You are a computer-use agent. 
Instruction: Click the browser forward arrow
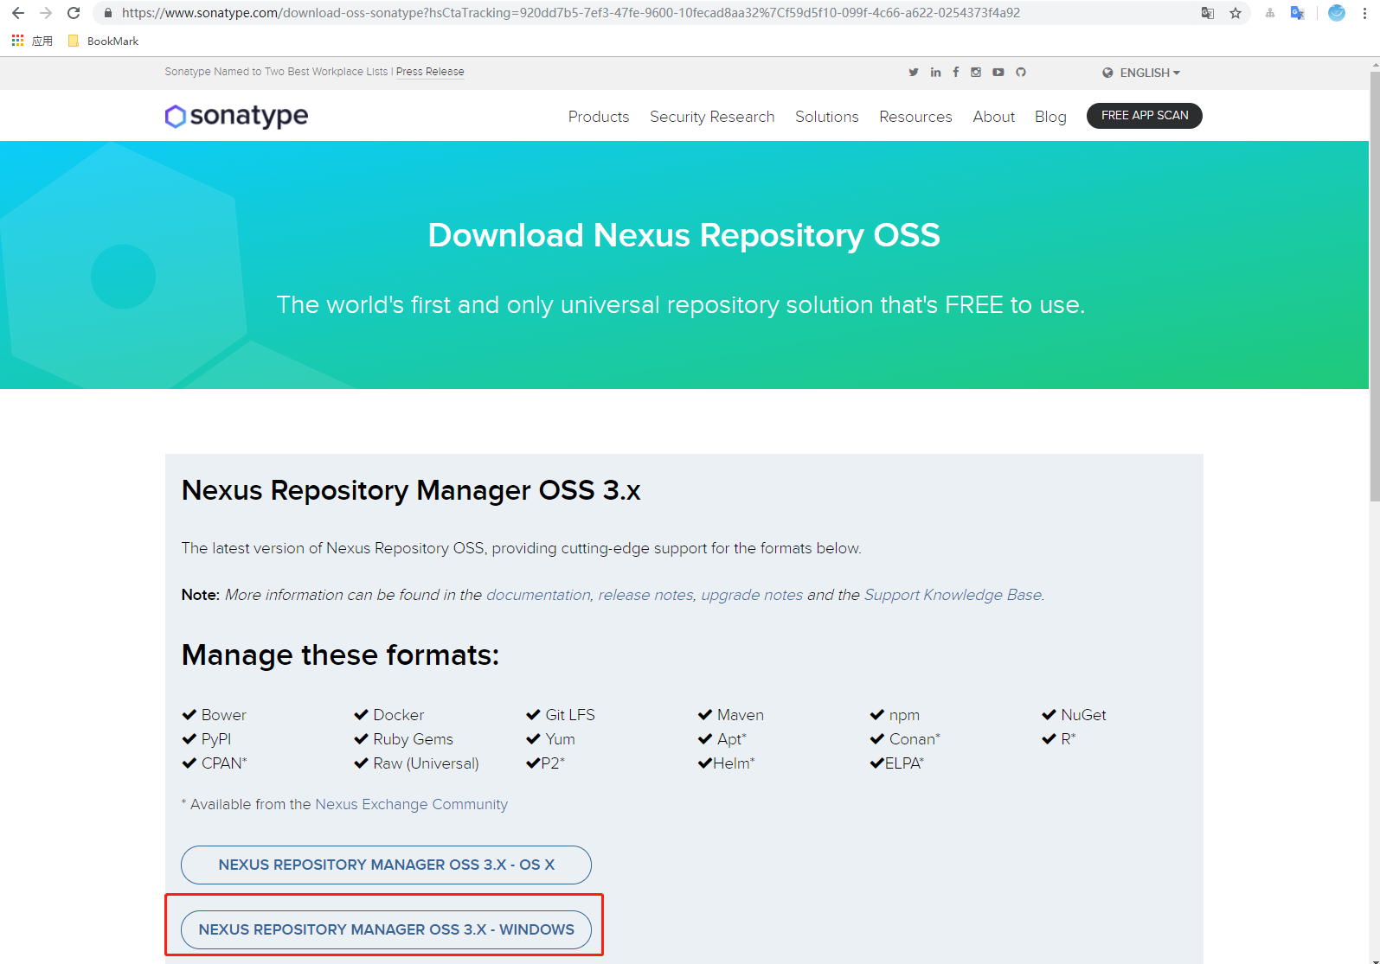click(x=46, y=13)
